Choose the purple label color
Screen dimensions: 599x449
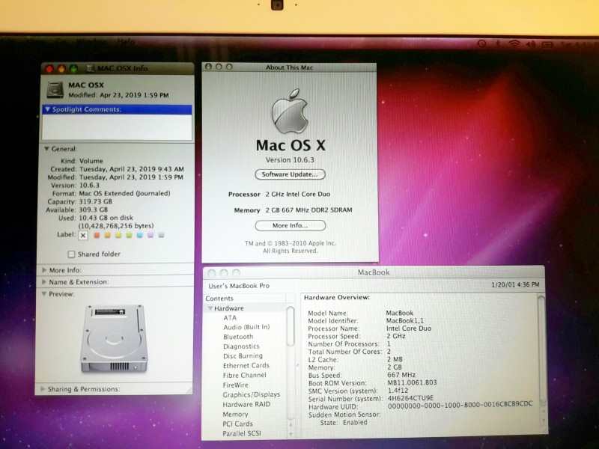[x=150, y=235]
